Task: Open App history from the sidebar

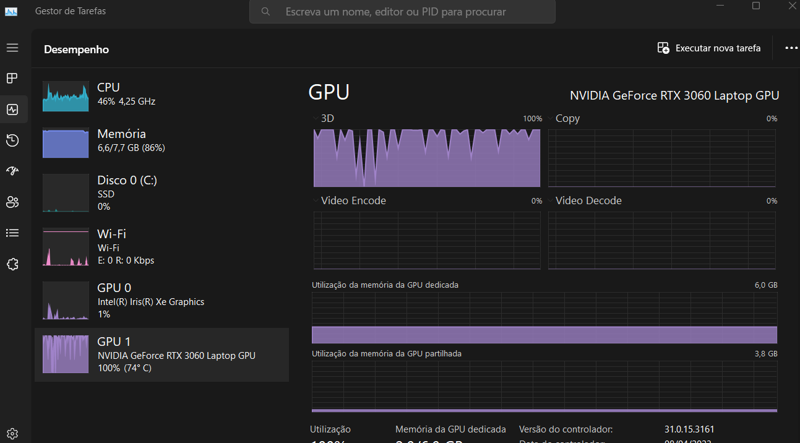Action: tap(12, 140)
